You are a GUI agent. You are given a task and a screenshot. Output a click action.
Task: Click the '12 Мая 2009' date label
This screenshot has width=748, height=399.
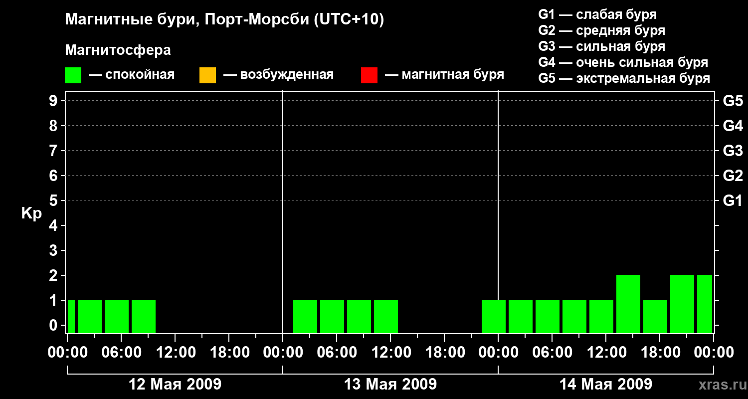[x=175, y=384]
